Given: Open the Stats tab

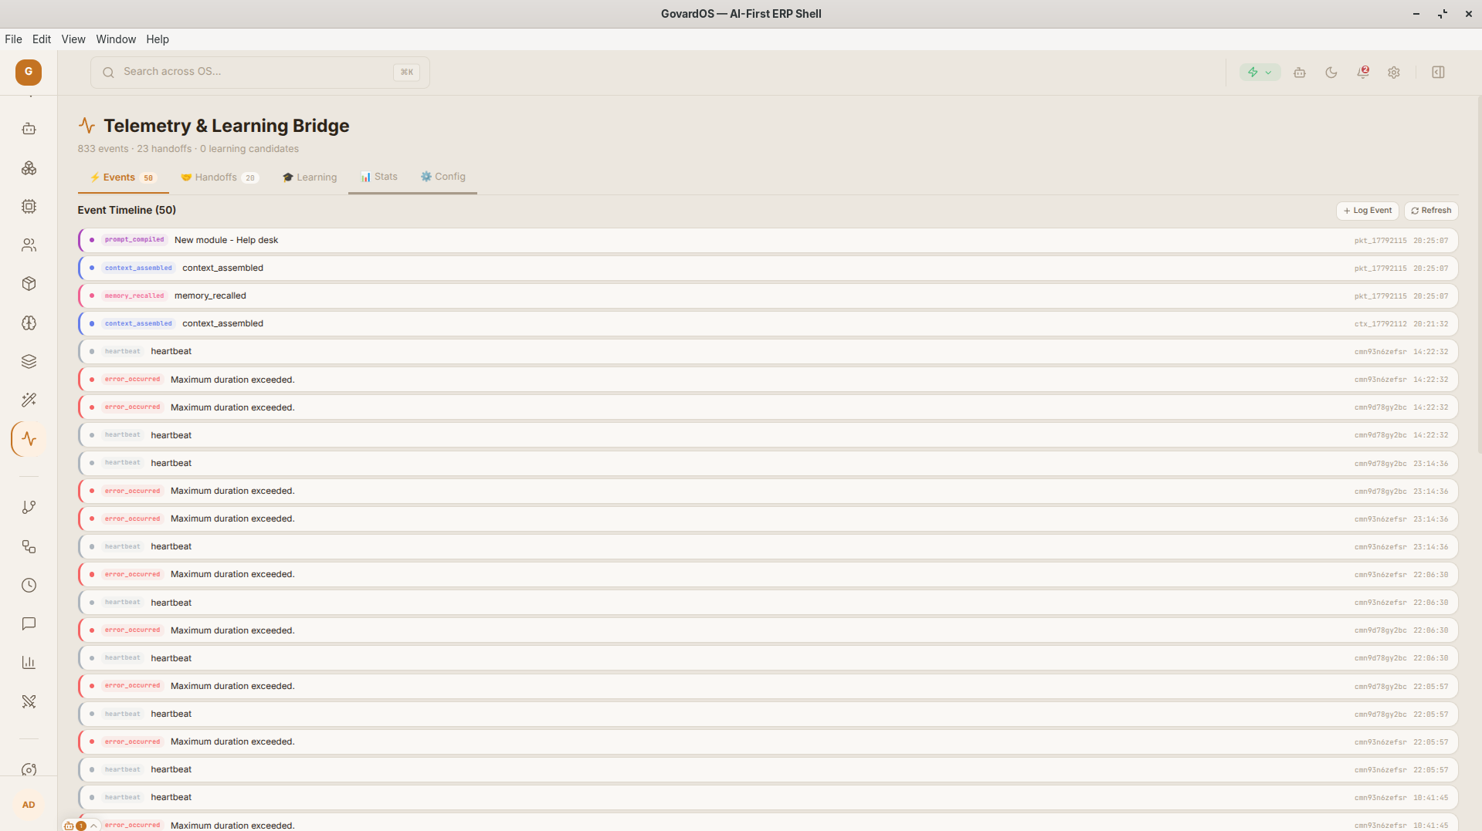Looking at the screenshot, I should coord(379,177).
